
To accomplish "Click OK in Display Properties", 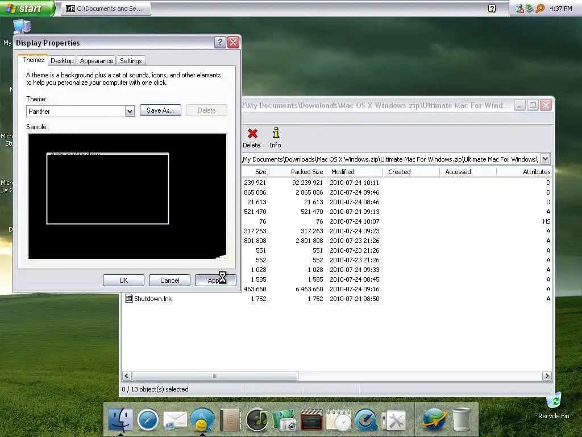I will point(123,280).
